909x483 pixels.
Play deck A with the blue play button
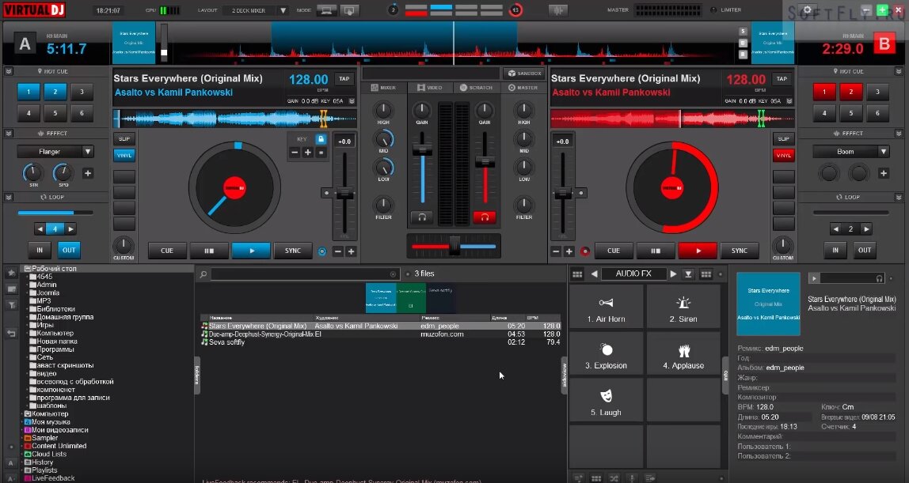pos(251,251)
